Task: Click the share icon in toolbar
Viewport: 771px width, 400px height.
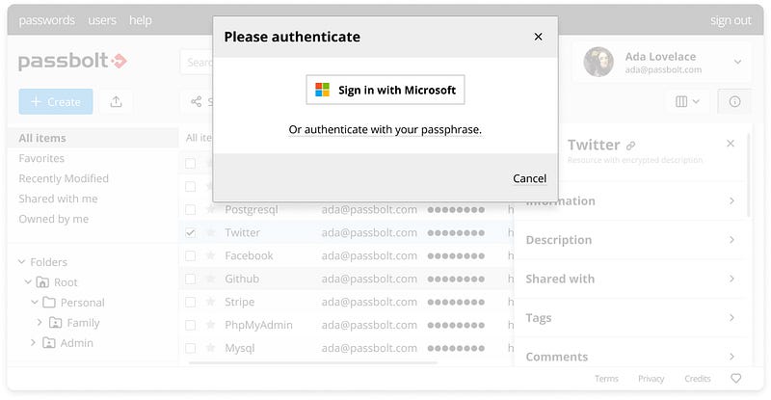Action: click(x=197, y=101)
